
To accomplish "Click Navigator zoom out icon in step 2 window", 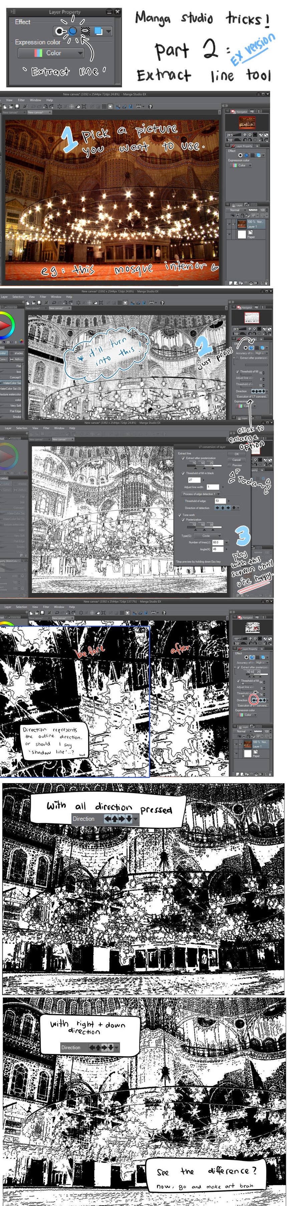I will click(x=250, y=329).
